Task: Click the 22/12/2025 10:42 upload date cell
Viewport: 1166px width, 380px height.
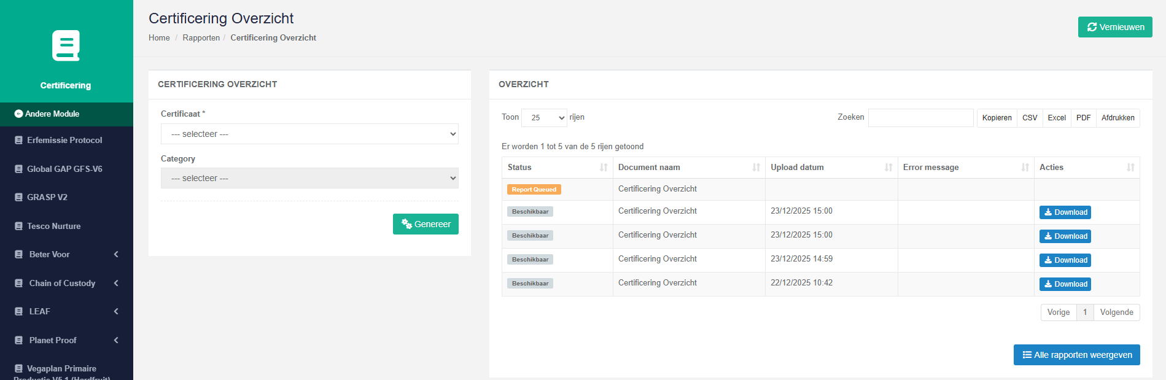Action: [831, 284]
